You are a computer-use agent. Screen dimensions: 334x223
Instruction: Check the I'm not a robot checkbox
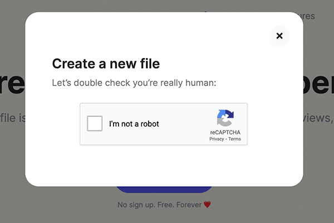coord(95,123)
